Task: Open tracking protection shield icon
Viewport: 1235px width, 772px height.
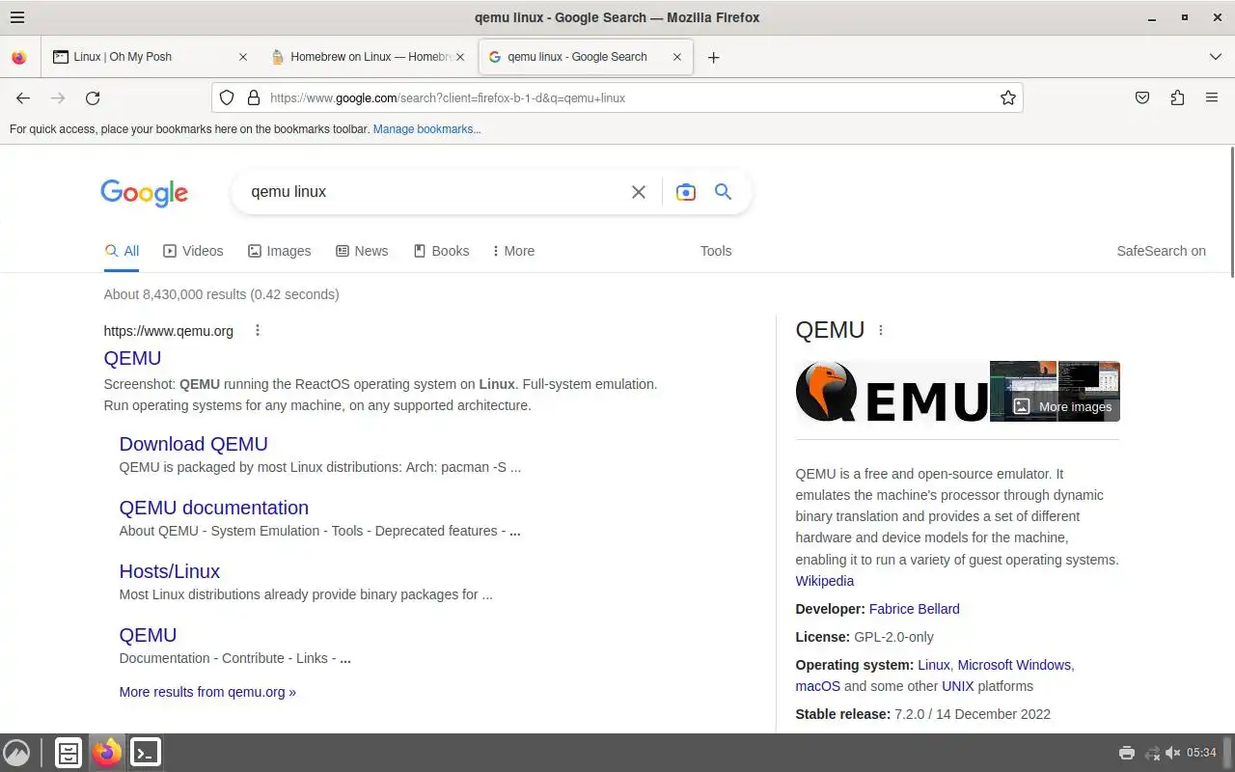Action: coord(227,97)
